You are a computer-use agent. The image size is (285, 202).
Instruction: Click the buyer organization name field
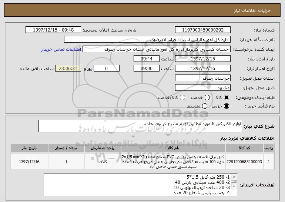pos(147,40)
